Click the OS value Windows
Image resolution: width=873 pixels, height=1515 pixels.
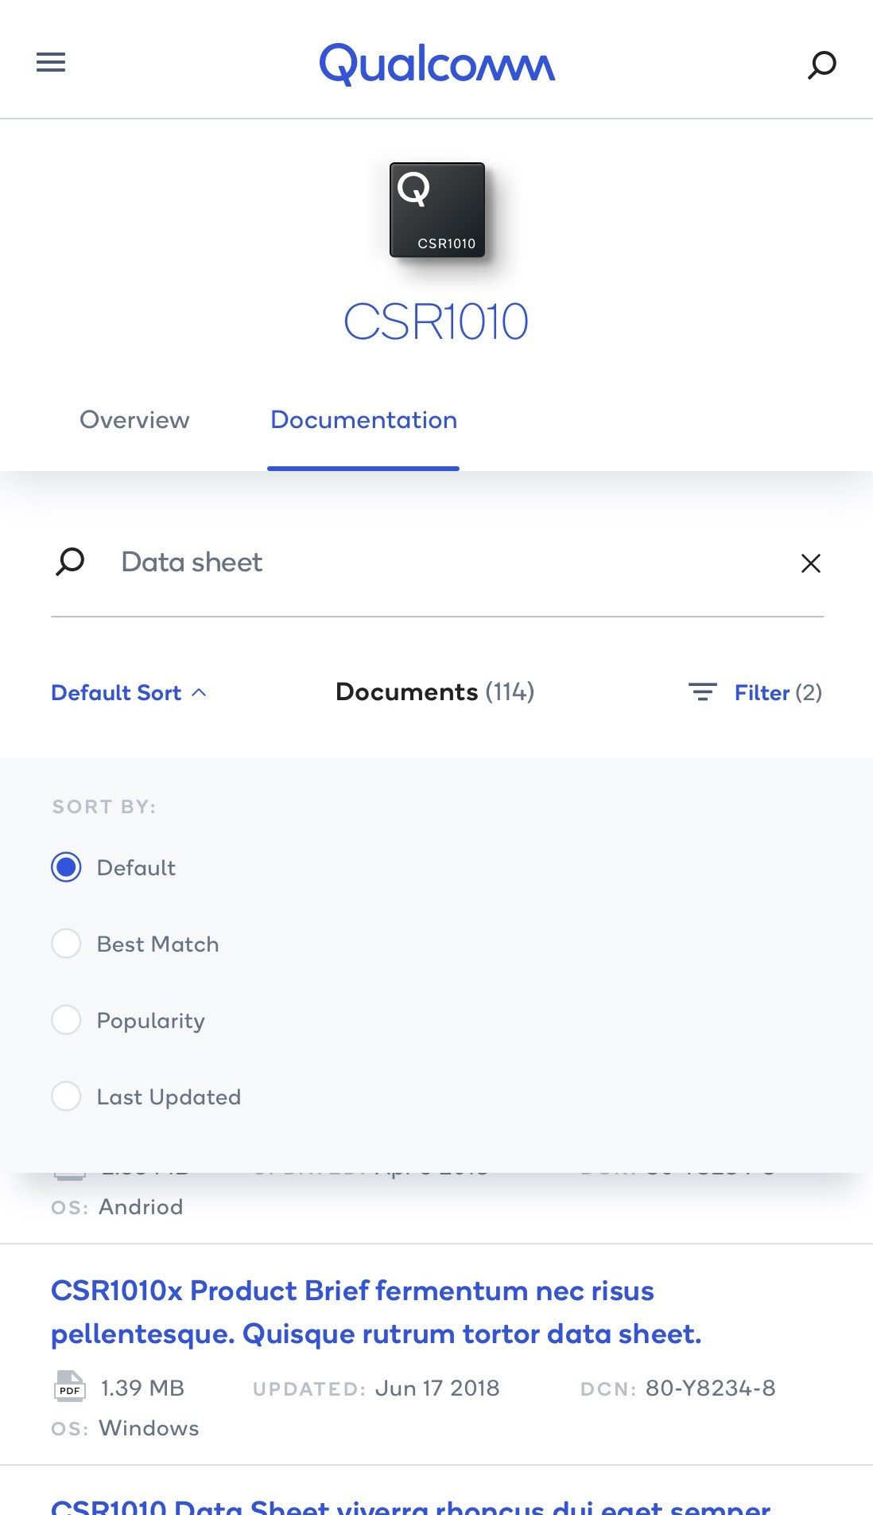click(149, 1428)
